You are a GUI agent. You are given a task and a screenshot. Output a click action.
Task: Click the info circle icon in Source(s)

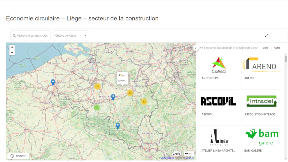[x=12, y=156]
